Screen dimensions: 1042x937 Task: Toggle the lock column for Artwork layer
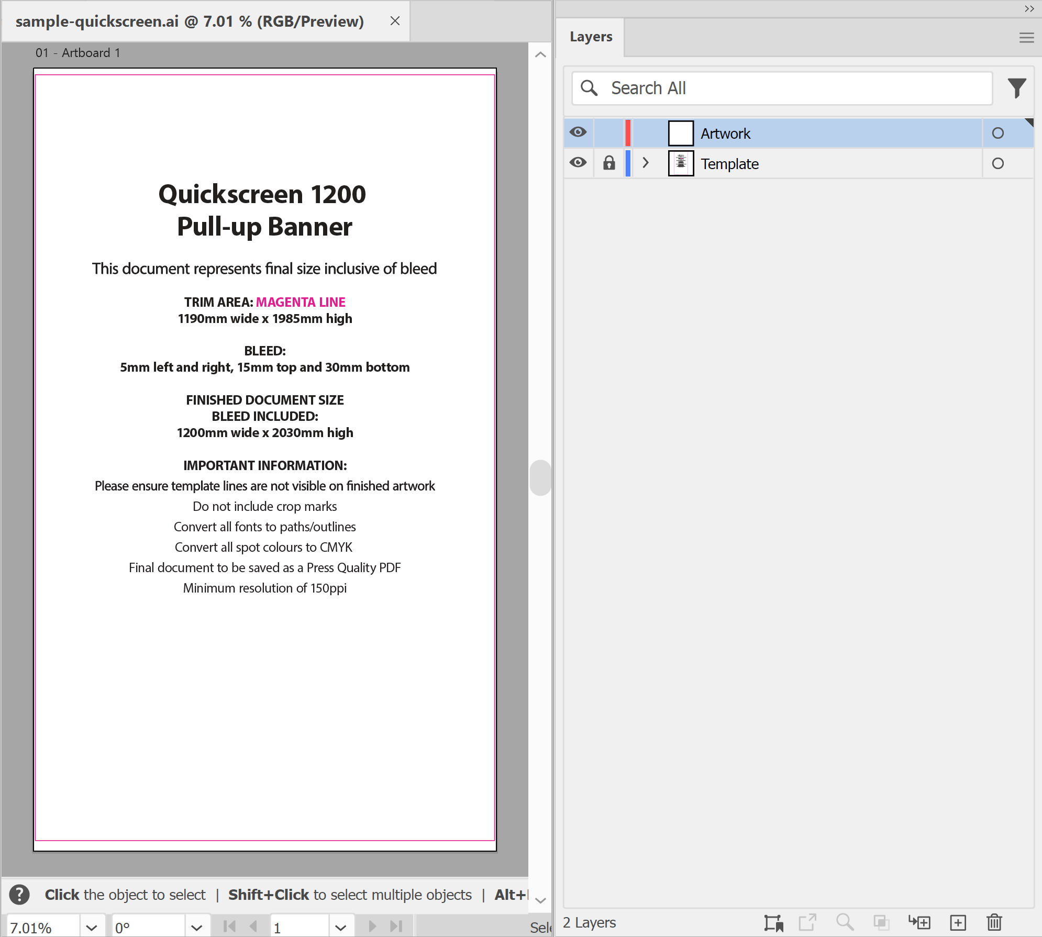tap(609, 133)
